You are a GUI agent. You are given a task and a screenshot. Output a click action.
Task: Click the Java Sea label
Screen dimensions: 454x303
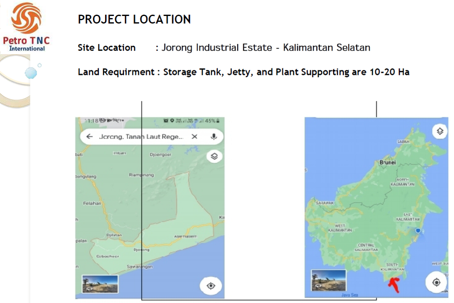(349, 295)
